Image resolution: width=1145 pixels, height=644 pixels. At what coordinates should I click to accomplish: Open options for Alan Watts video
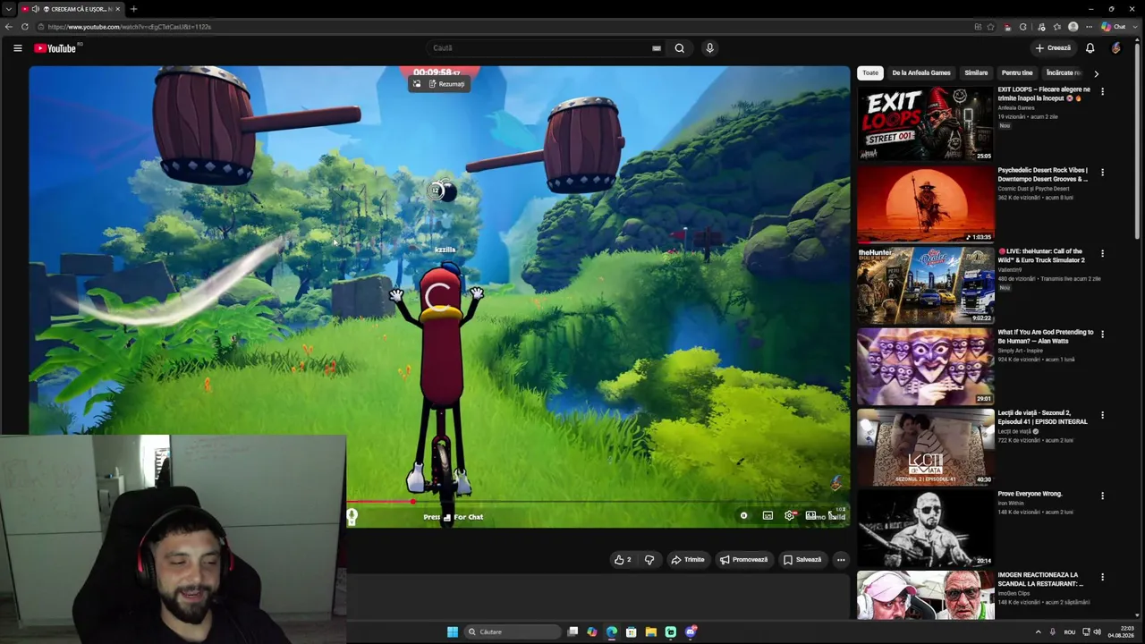click(x=1102, y=334)
